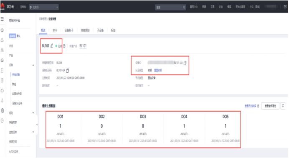Viewport: 289px width, 158px height.
Task: Click the registration time 2021/01/22 value
Action: click(71, 78)
